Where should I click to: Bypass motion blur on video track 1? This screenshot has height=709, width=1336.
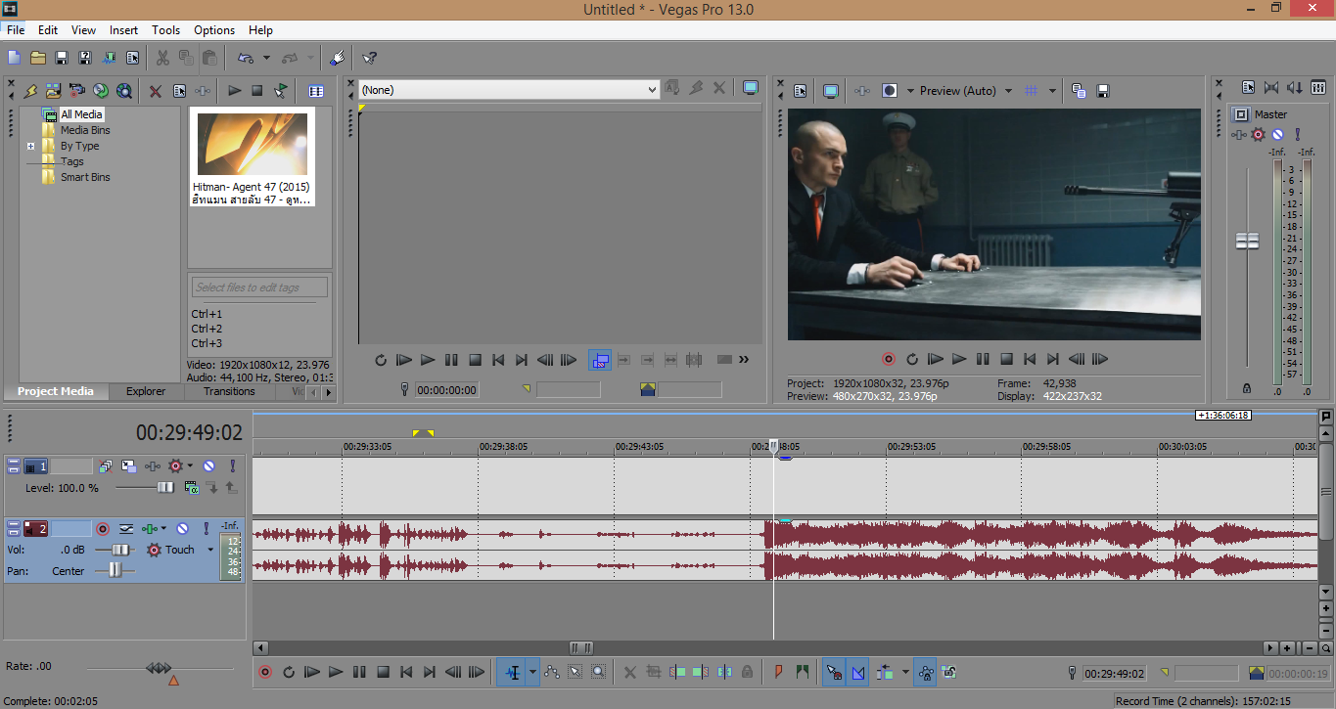click(105, 466)
